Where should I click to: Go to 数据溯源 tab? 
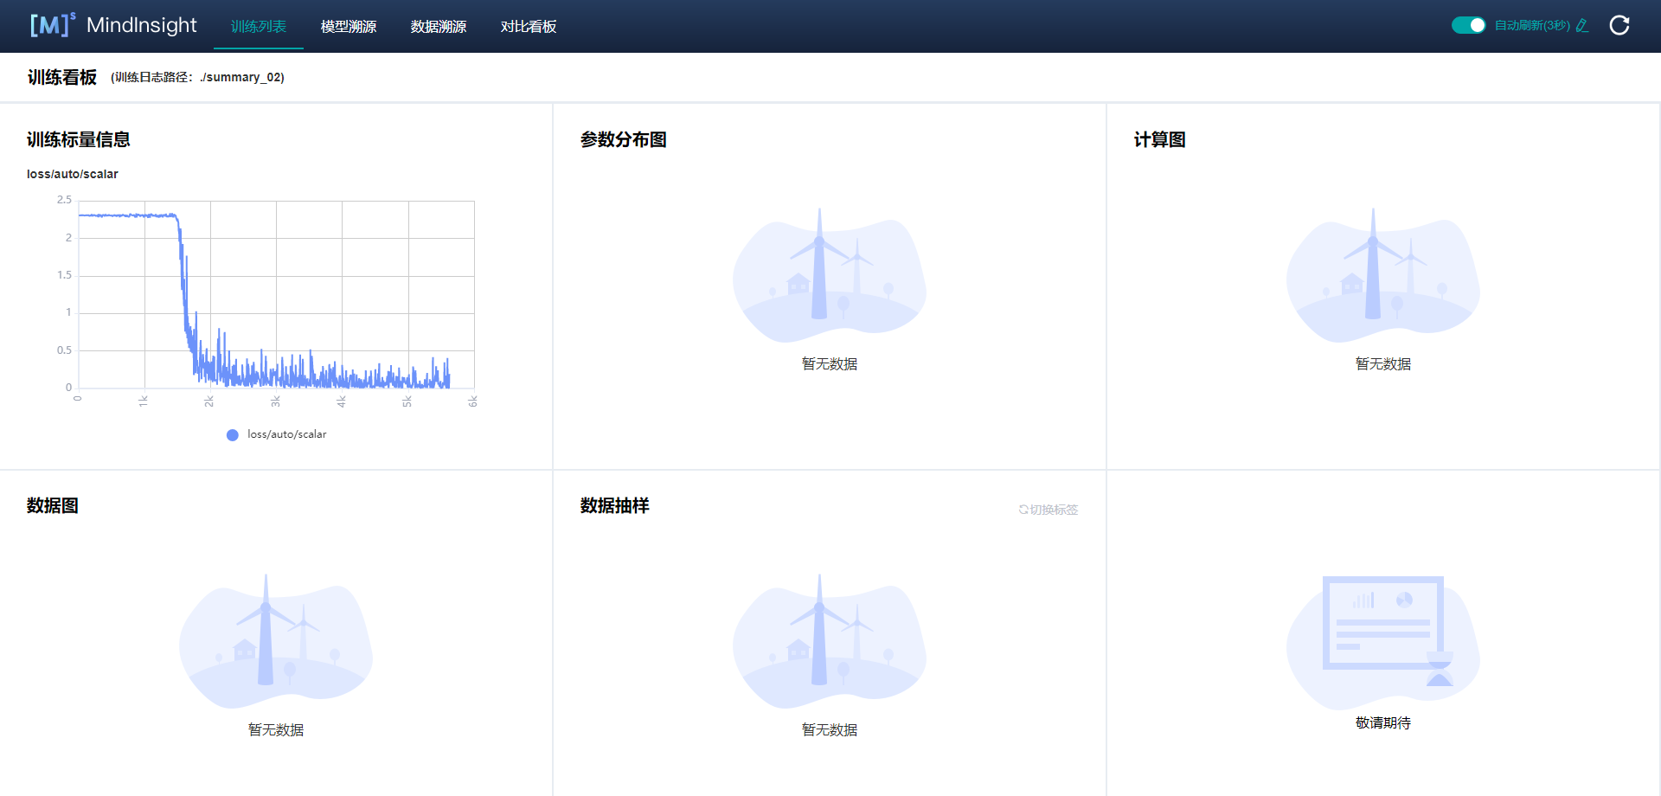(x=439, y=26)
